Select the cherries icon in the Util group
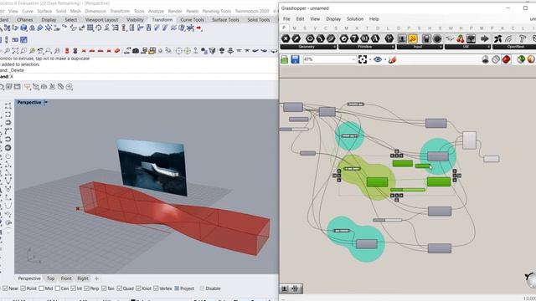The width and height of the screenshot is (536, 301). (x=461, y=39)
